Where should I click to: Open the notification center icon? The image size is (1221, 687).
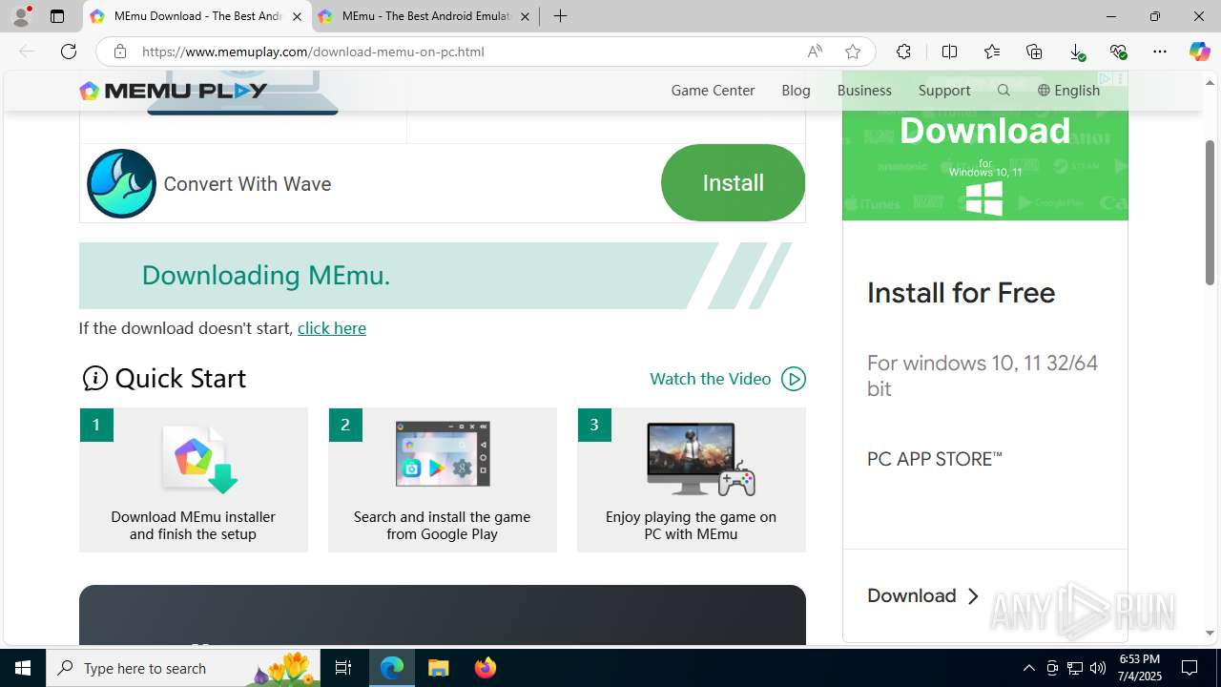(1190, 668)
